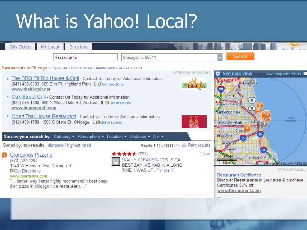Viewport: 307px width, 230px height.
Task: Click the Print results link
Action: pyautogui.click(x=199, y=145)
